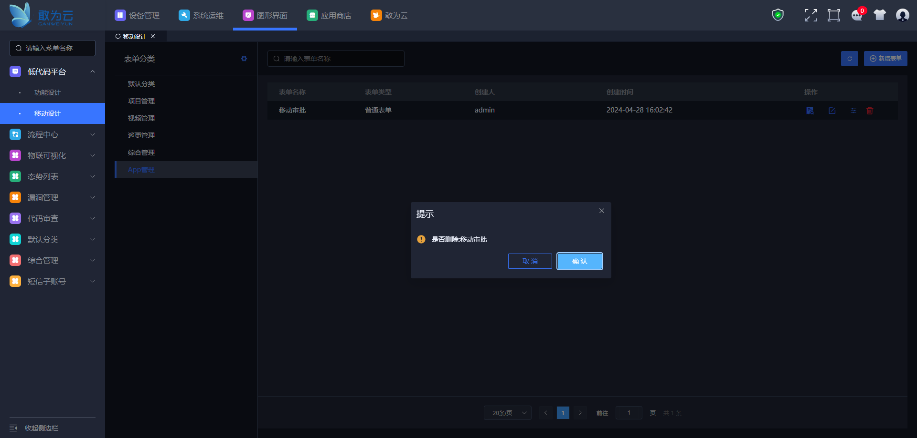Click the 新增表单 button
Viewport: 917px width, 438px height.
tap(885, 59)
